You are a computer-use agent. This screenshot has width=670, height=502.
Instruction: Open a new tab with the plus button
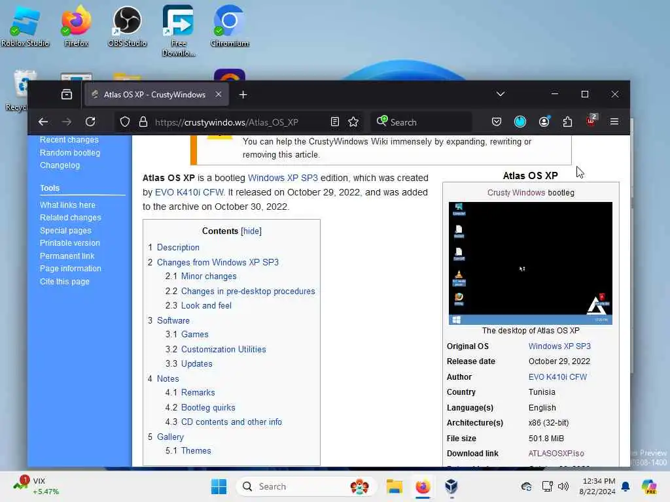click(243, 94)
